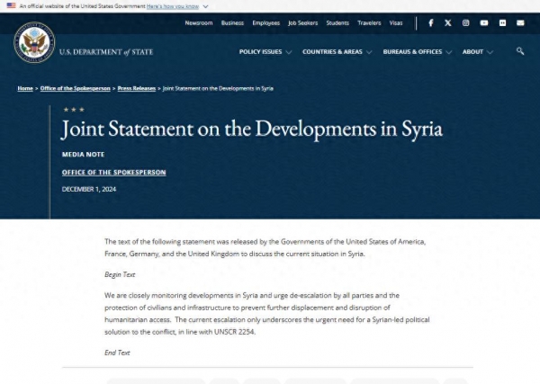The width and height of the screenshot is (540, 384).
Task: Expand the Policy Issues dropdown menu
Action: [265, 52]
